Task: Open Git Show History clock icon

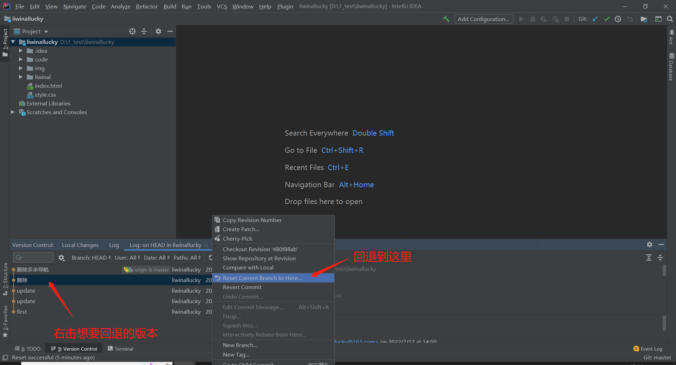Action: [618, 19]
